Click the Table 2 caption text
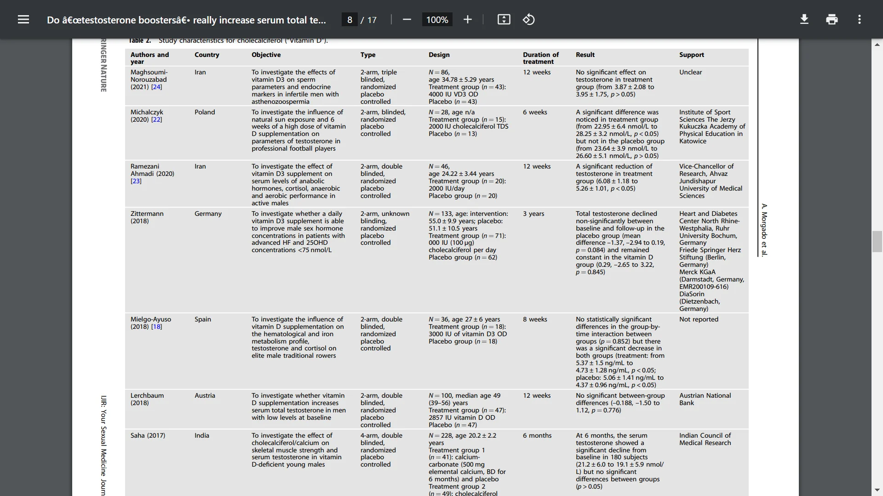The width and height of the screenshot is (883, 496). click(x=228, y=40)
